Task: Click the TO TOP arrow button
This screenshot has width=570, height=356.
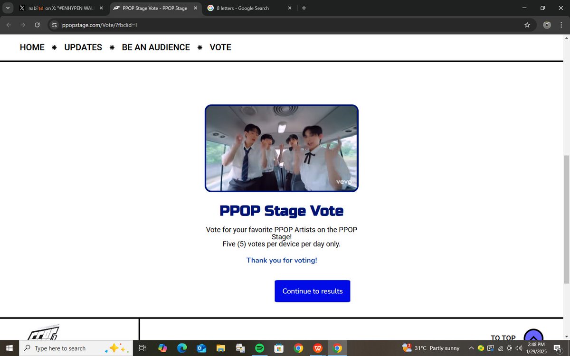Action: tap(533, 335)
